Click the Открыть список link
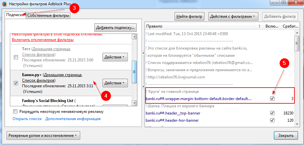 [27, 119]
